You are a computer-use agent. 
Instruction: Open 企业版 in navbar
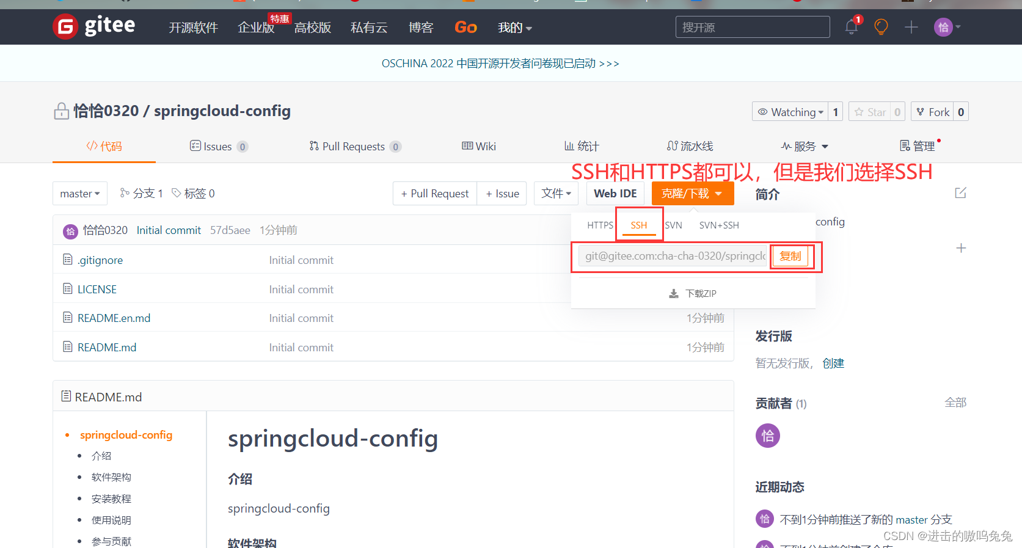256,27
